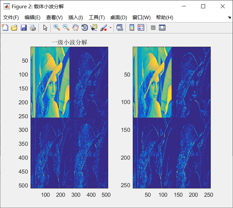Image resolution: width=233 pixels, height=208 pixels.
Task: Print the figure using printer icon
Action: tap(33, 28)
